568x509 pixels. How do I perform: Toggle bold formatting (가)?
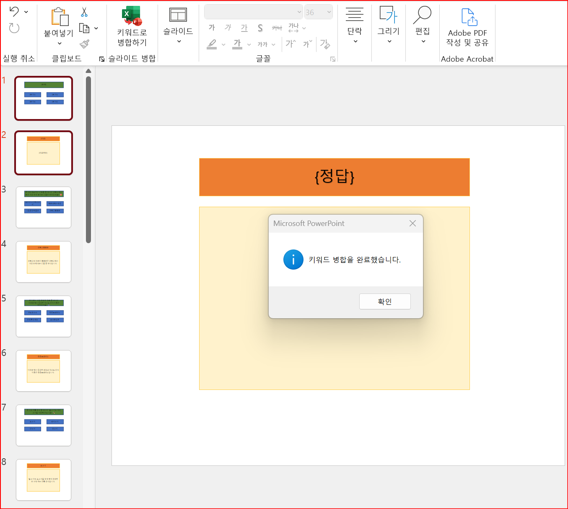click(212, 28)
